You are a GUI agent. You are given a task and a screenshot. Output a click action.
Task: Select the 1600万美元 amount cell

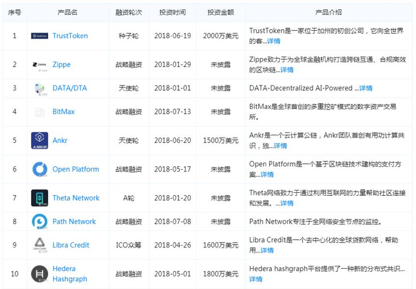tap(220, 245)
